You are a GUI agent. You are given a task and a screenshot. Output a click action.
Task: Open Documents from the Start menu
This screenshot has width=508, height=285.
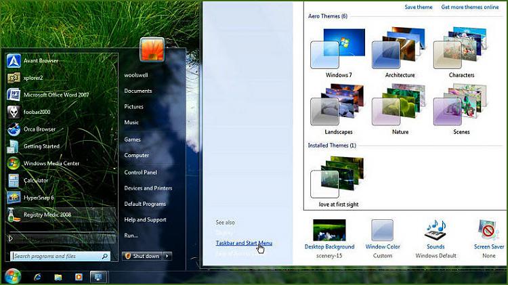pos(138,91)
